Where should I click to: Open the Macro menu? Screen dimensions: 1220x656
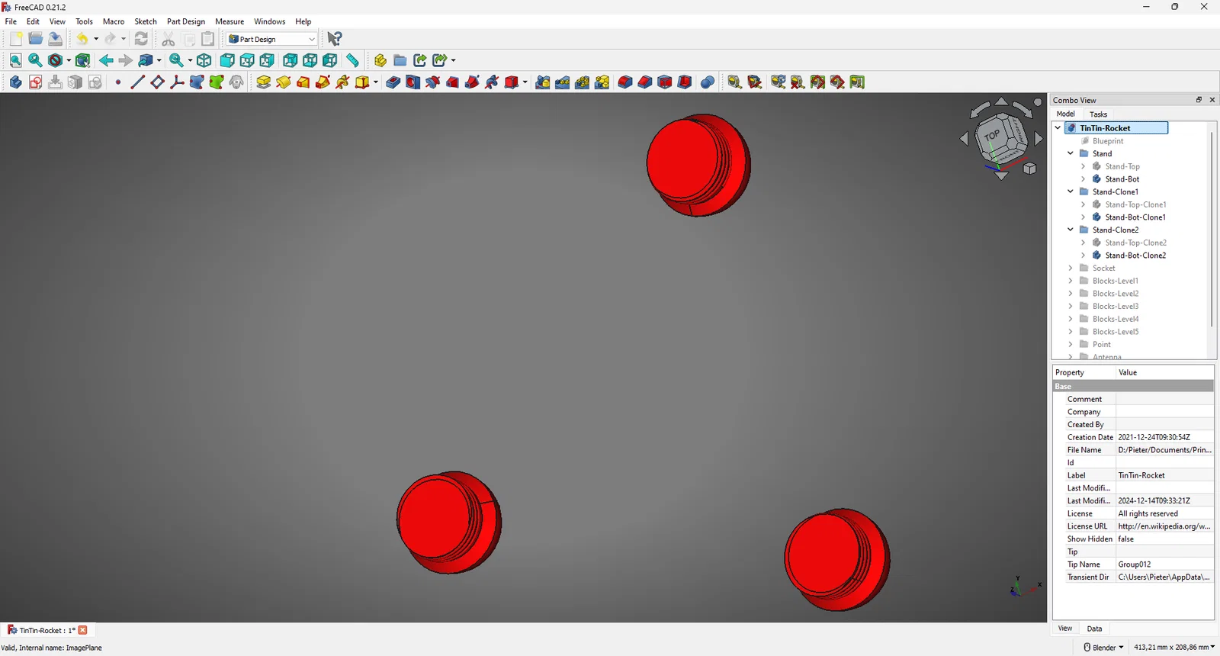pyautogui.click(x=114, y=21)
